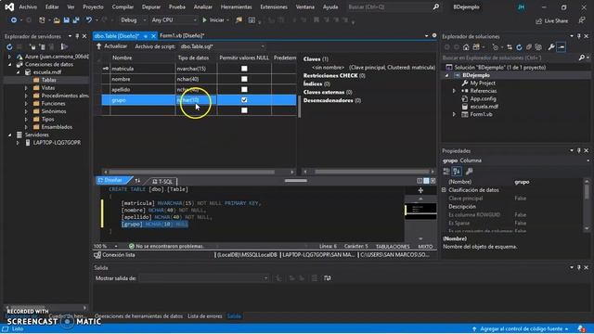Pin the Properties panel
594x334 pixels.
[x=579, y=150]
